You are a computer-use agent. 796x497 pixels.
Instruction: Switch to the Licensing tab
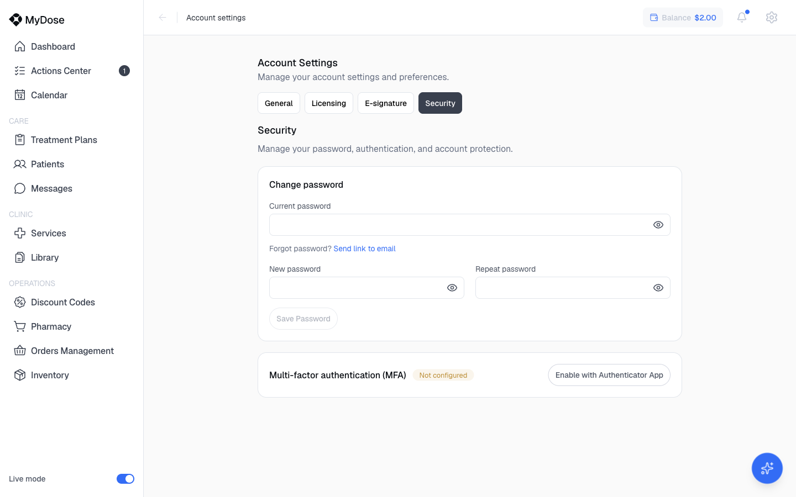329,103
